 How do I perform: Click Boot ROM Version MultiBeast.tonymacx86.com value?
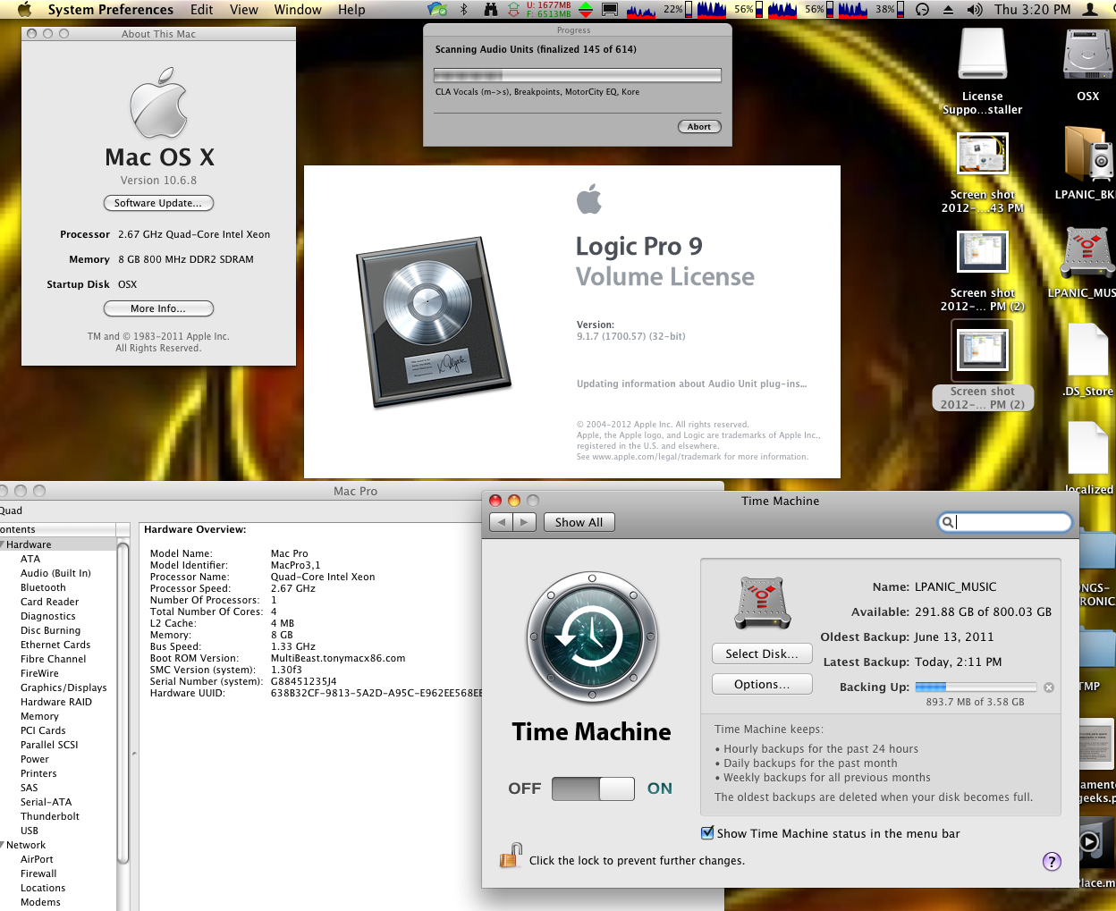click(338, 658)
